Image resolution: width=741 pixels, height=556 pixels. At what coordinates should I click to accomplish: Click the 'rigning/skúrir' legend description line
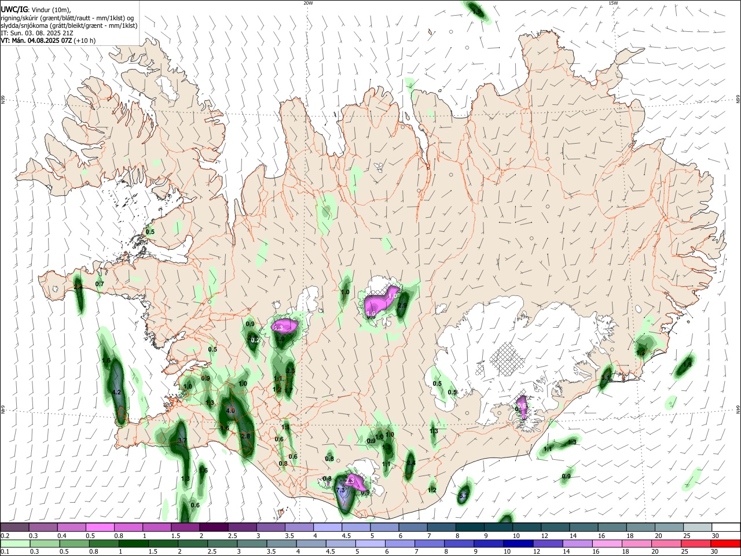(x=67, y=17)
